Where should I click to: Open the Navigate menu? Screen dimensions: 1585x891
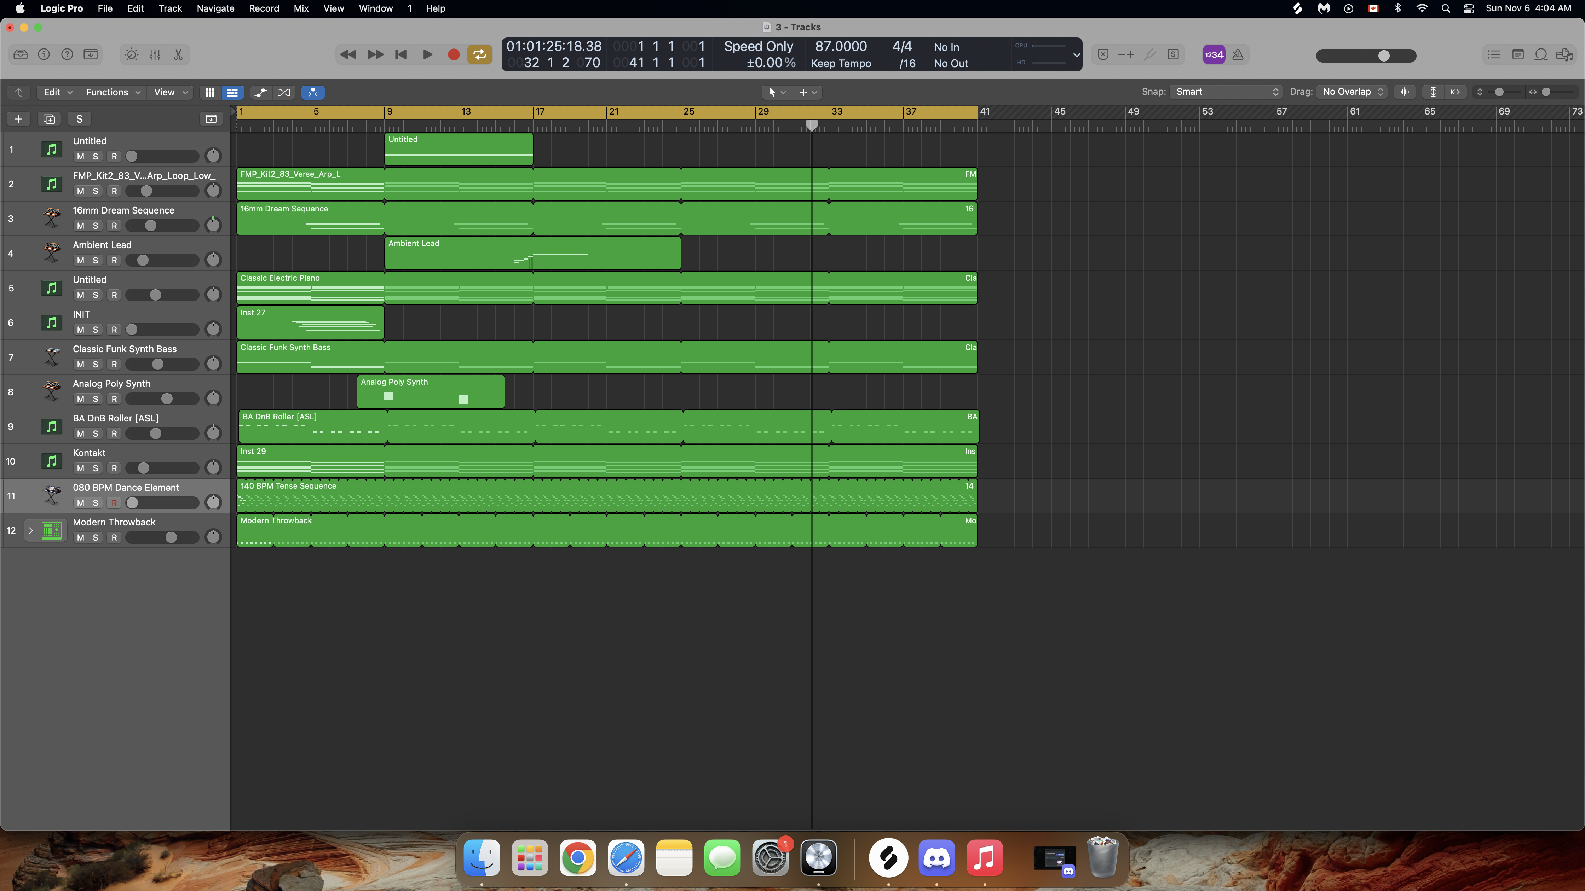click(x=215, y=8)
